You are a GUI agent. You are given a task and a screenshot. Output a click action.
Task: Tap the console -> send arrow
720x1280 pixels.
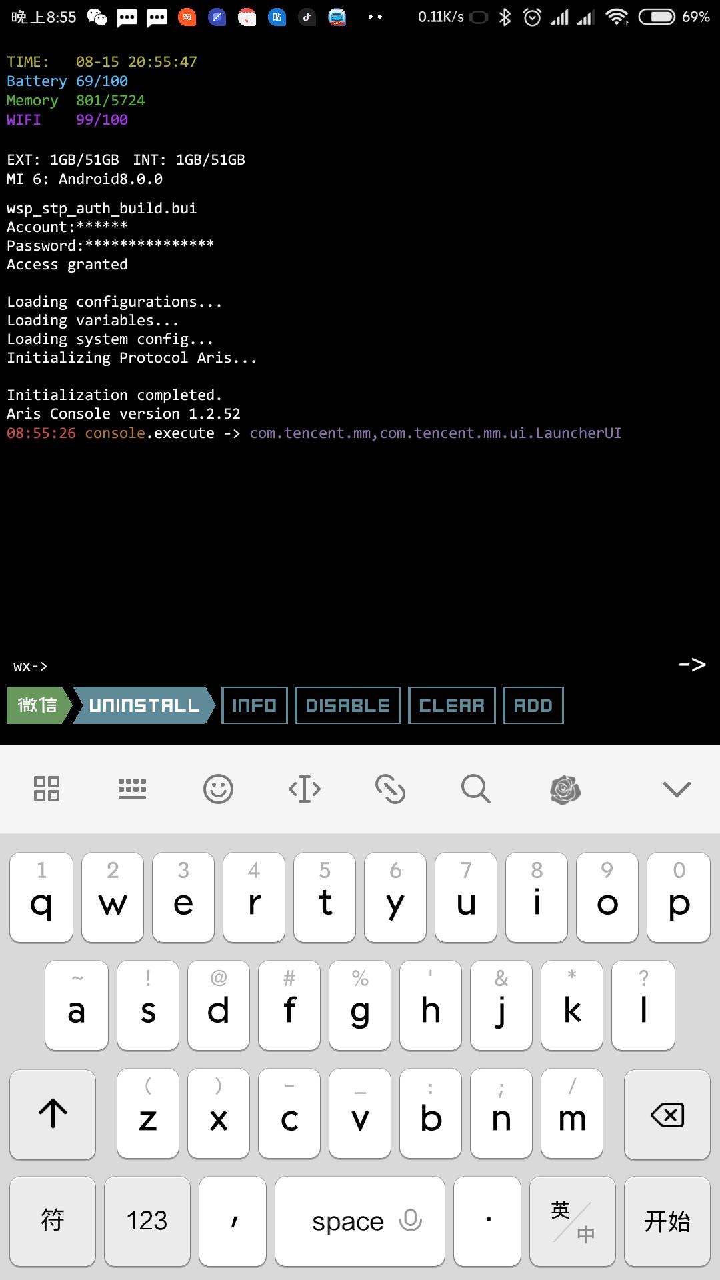(x=692, y=665)
